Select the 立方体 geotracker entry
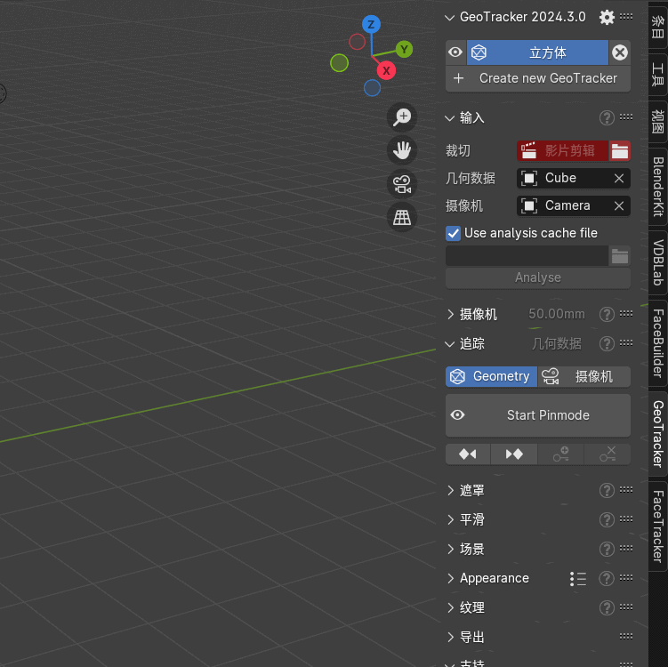This screenshot has height=667, width=668. pyautogui.click(x=537, y=52)
